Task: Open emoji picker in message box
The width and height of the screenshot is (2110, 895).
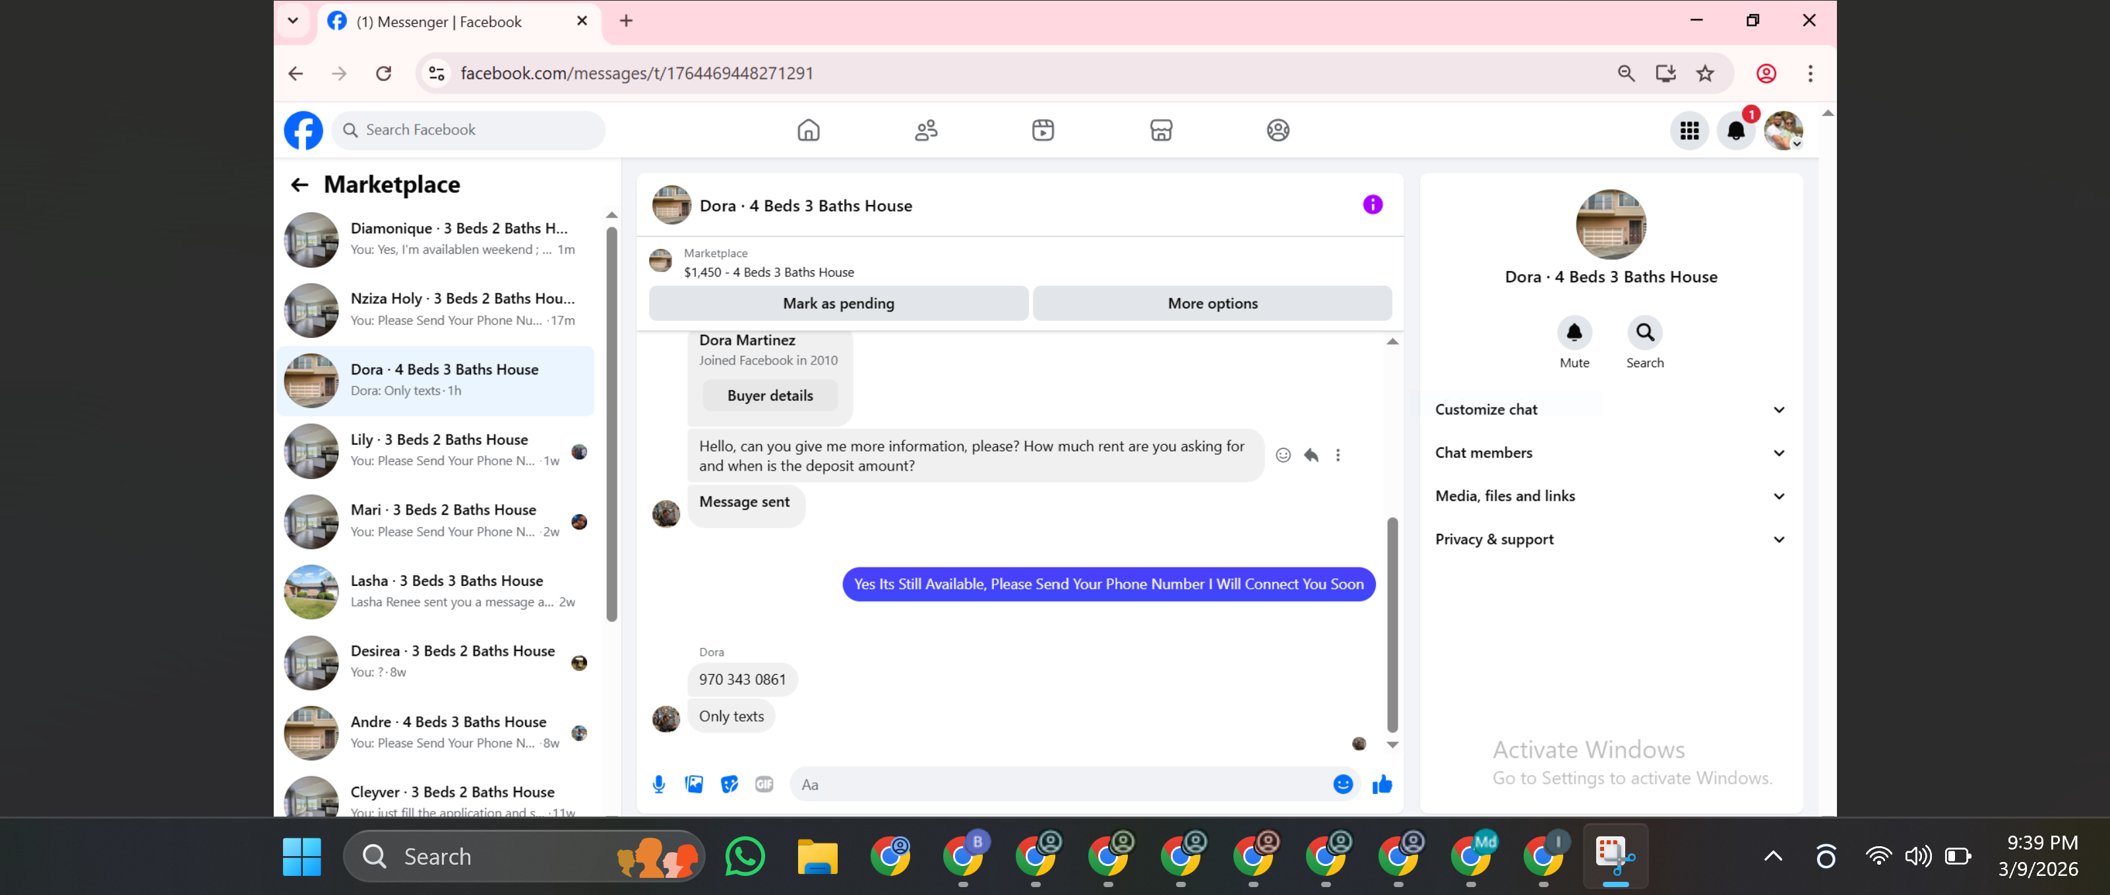Action: tap(1342, 784)
